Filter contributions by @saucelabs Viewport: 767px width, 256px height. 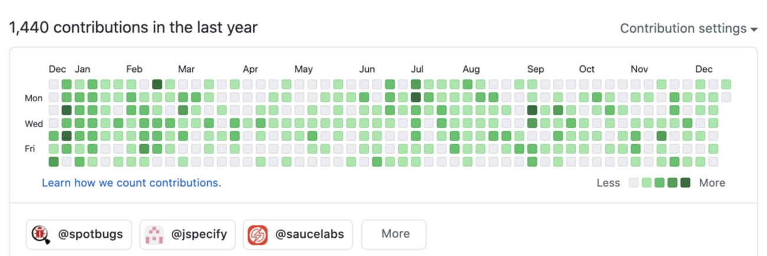coord(299,234)
